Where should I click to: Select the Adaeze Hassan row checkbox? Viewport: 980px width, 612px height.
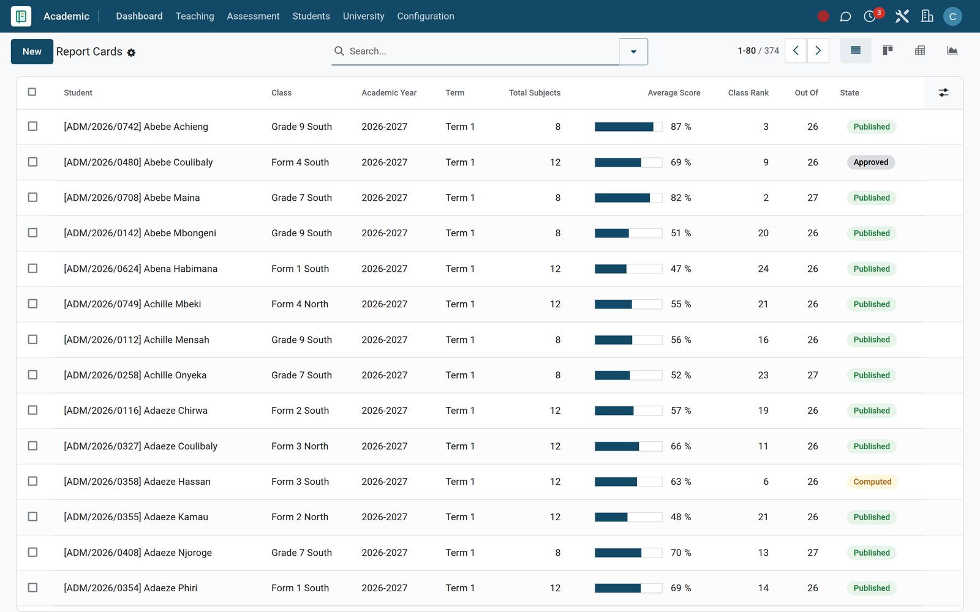click(32, 481)
